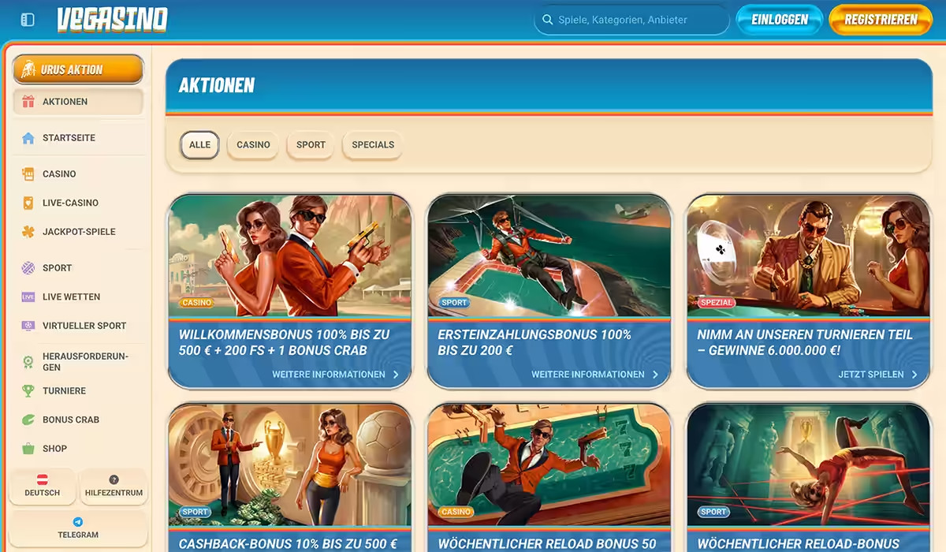Viewport: 946px width, 552px height.
Task: Open the Ersteinzahlungsbonus hang glider image
Action: tap(549, 255)
